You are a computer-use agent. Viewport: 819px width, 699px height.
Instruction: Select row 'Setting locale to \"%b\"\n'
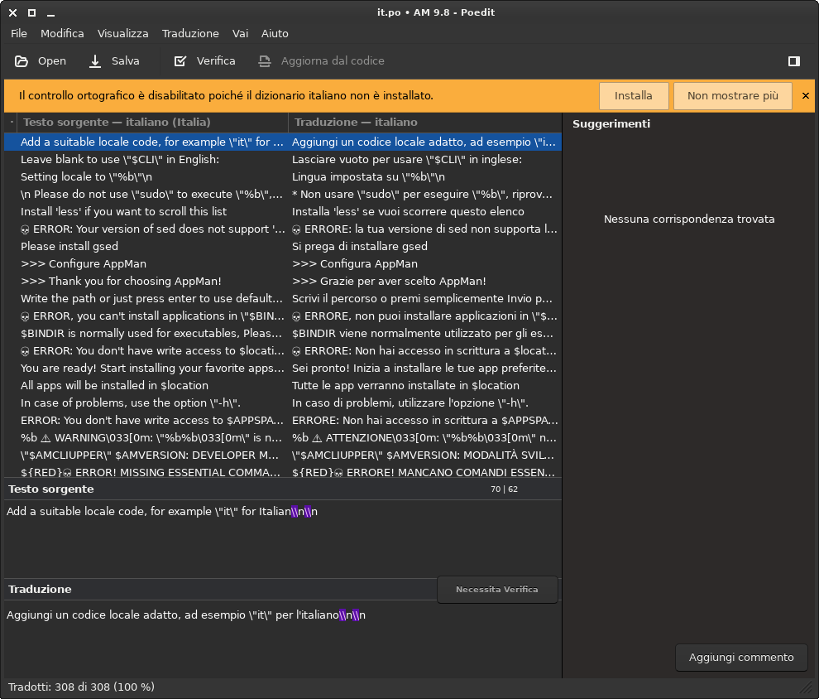(283, 176)
